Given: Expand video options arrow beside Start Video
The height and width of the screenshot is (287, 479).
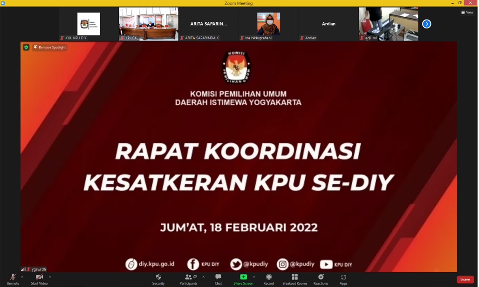Looking at the screenshot, I should pos(50,277).
